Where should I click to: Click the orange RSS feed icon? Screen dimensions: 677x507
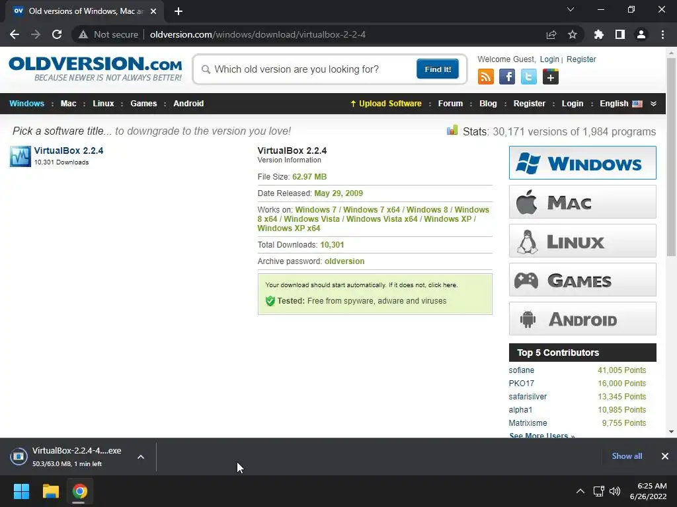486,77
